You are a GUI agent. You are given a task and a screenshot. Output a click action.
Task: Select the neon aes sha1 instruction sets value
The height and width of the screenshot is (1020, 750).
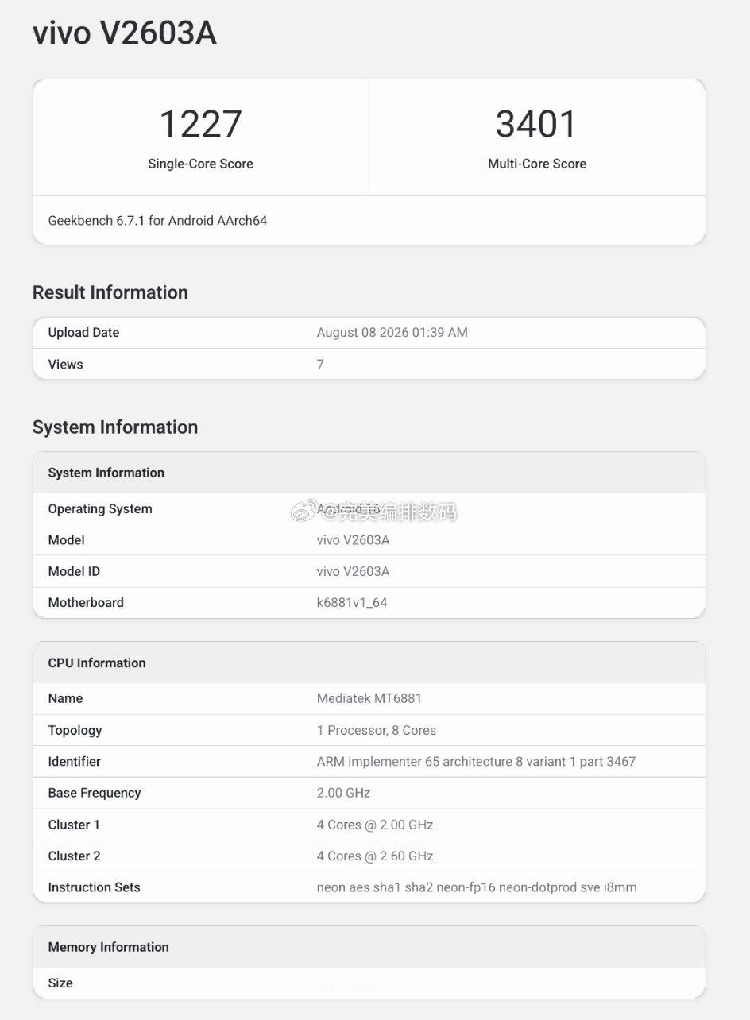[477, 888]
